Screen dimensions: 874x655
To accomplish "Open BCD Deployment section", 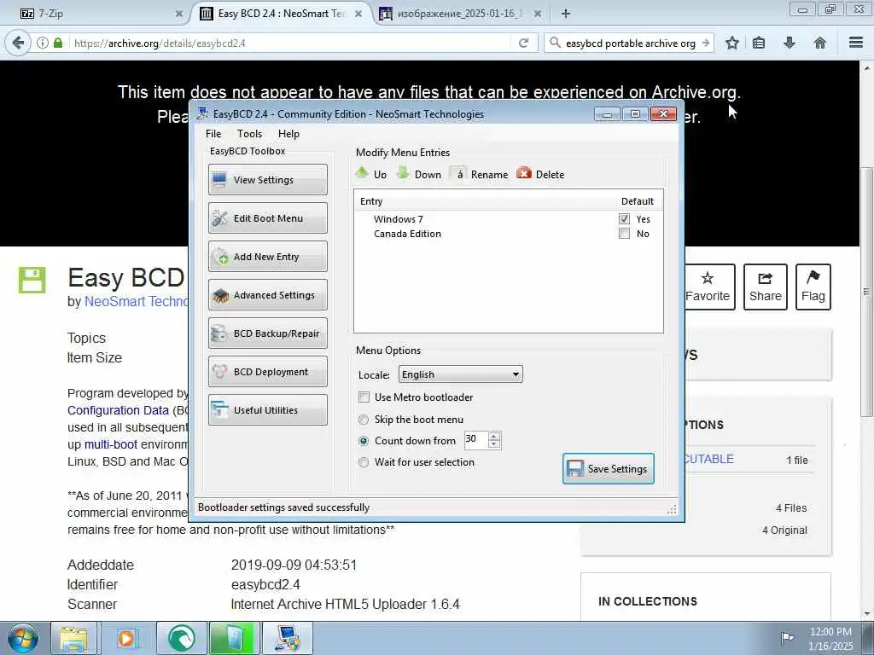I will click(x=267, y=372).
